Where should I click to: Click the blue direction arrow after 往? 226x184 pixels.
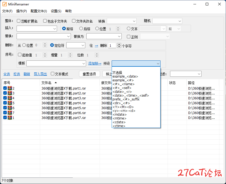pyautogui.click(x=96, y=46)
